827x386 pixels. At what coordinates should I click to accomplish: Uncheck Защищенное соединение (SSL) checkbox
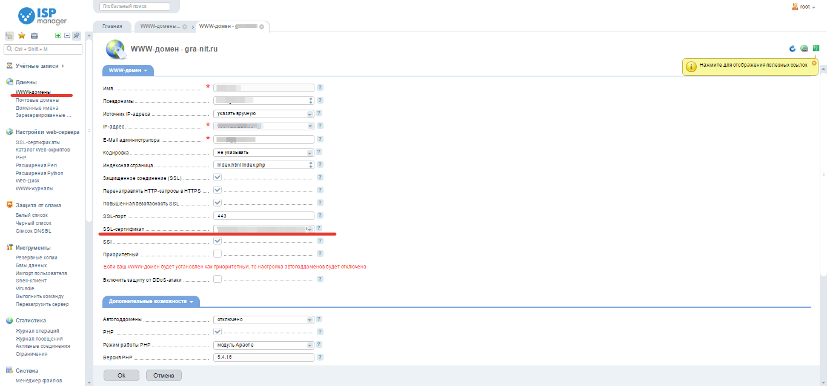click(x=218, y=178)
